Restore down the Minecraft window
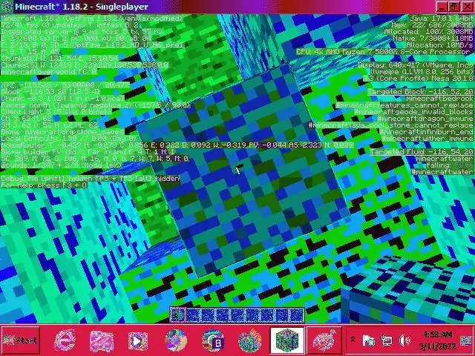This screenshot has width=475, height=356. [x=455, y=7]
